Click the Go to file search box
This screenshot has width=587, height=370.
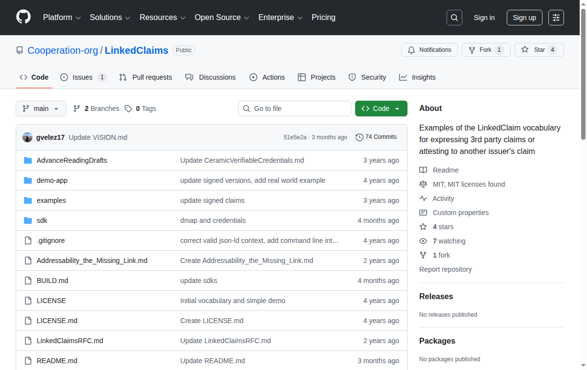click(x=294, y=108)
